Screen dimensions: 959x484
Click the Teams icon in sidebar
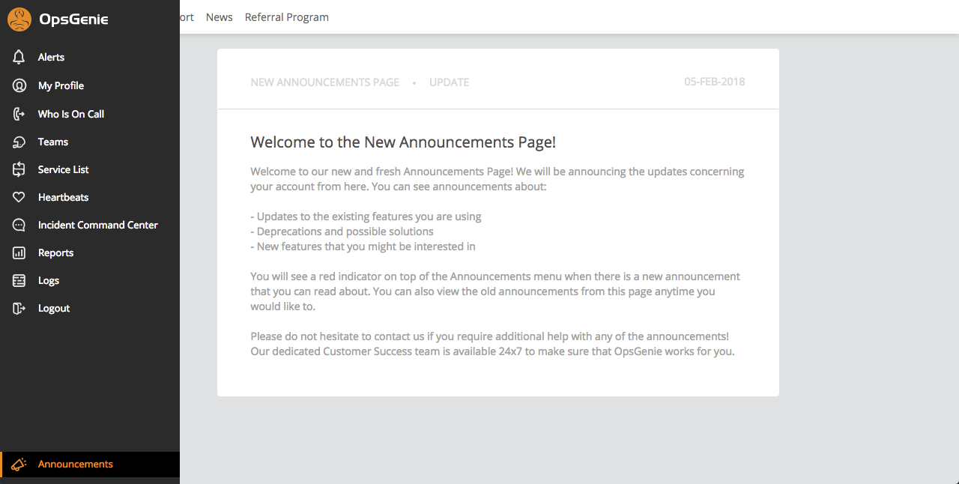point(19,142)
